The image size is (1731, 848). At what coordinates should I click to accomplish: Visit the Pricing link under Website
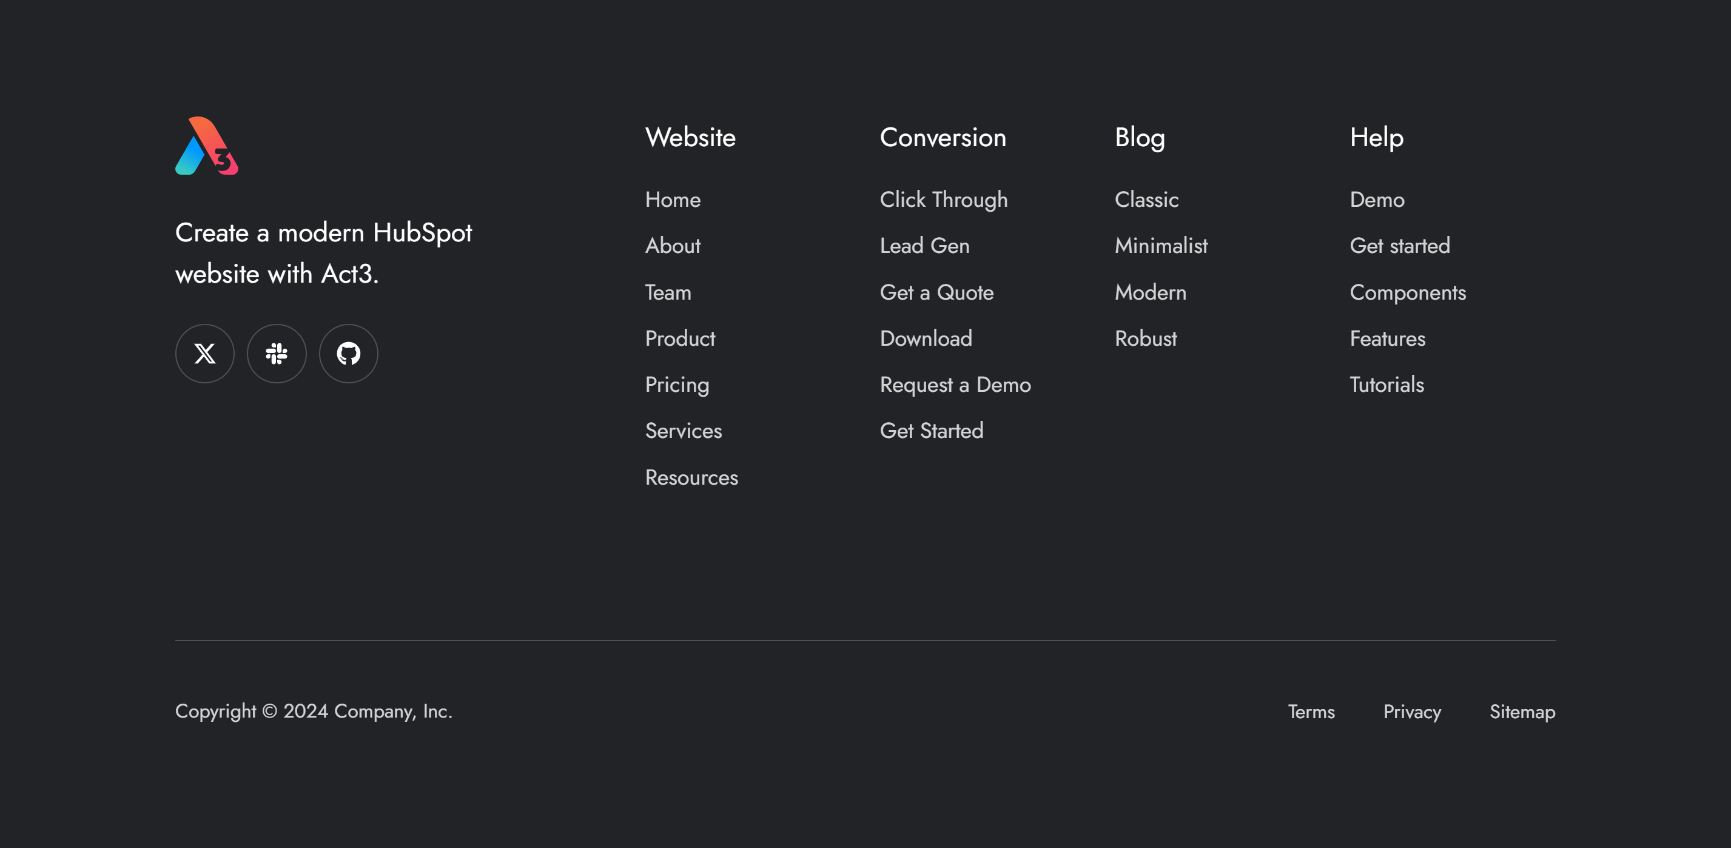(x=677, y=385)
